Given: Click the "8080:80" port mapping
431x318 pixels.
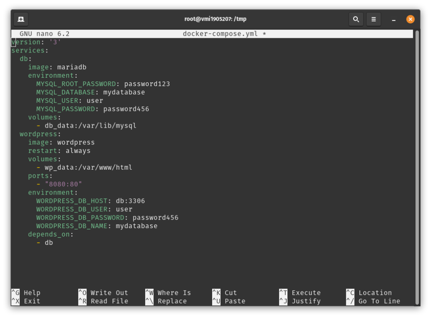Looking at the screenshot, I should [63, 184].
